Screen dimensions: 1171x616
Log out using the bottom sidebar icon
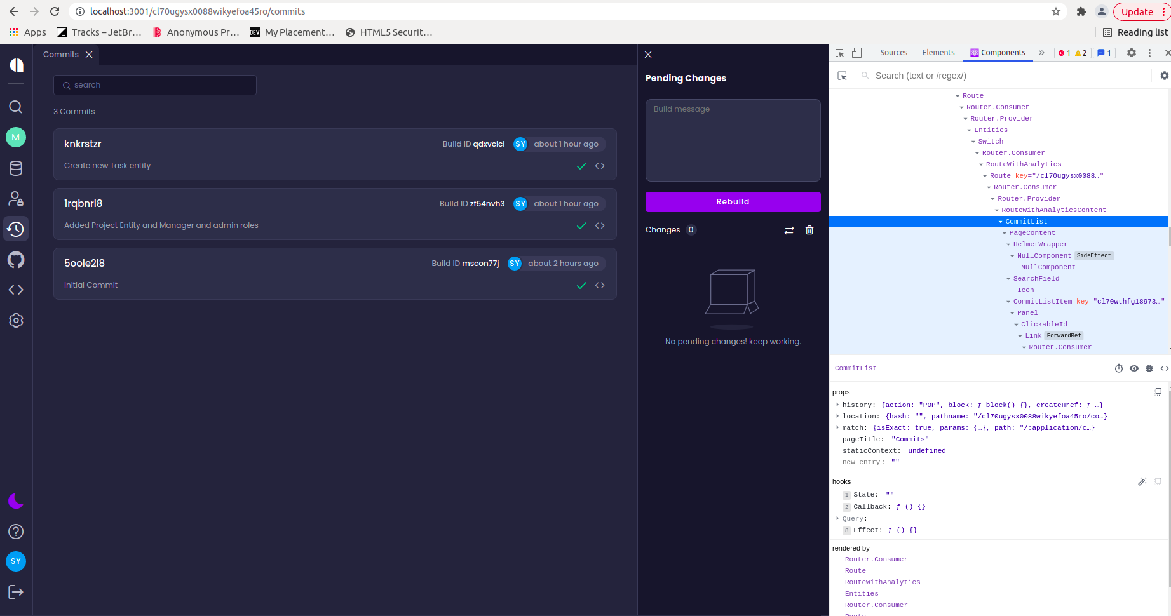tap(16, 592)
